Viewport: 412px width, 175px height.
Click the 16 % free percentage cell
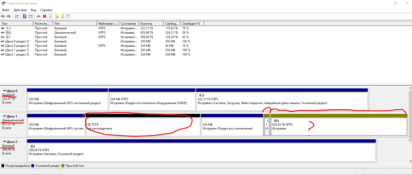coord(186,46)
